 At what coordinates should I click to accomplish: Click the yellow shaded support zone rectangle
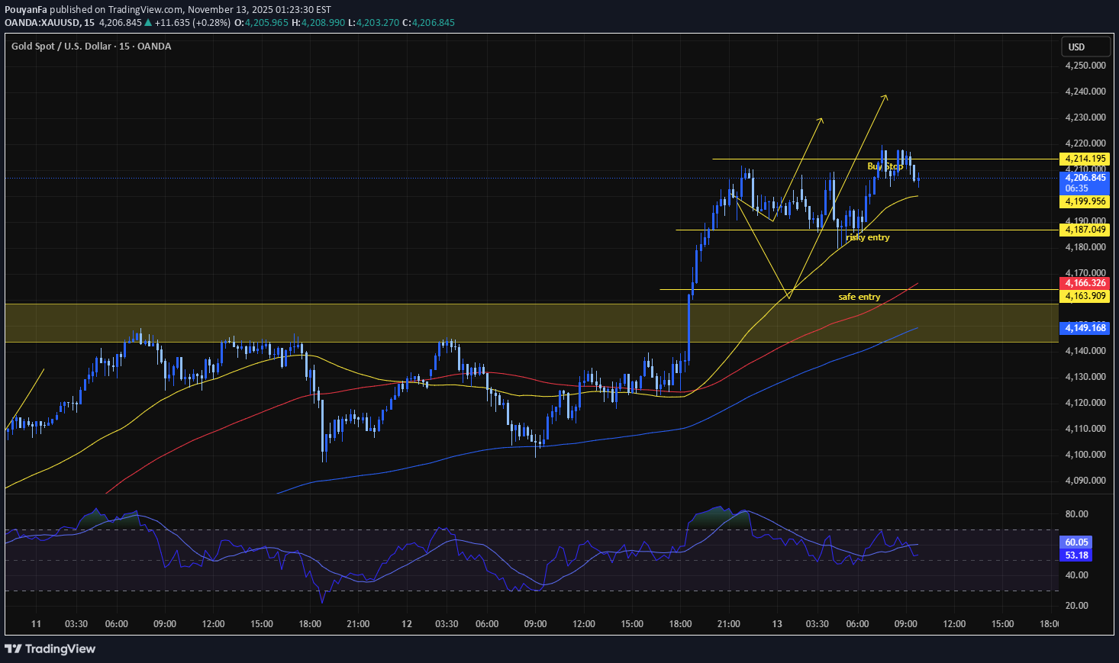382,323
